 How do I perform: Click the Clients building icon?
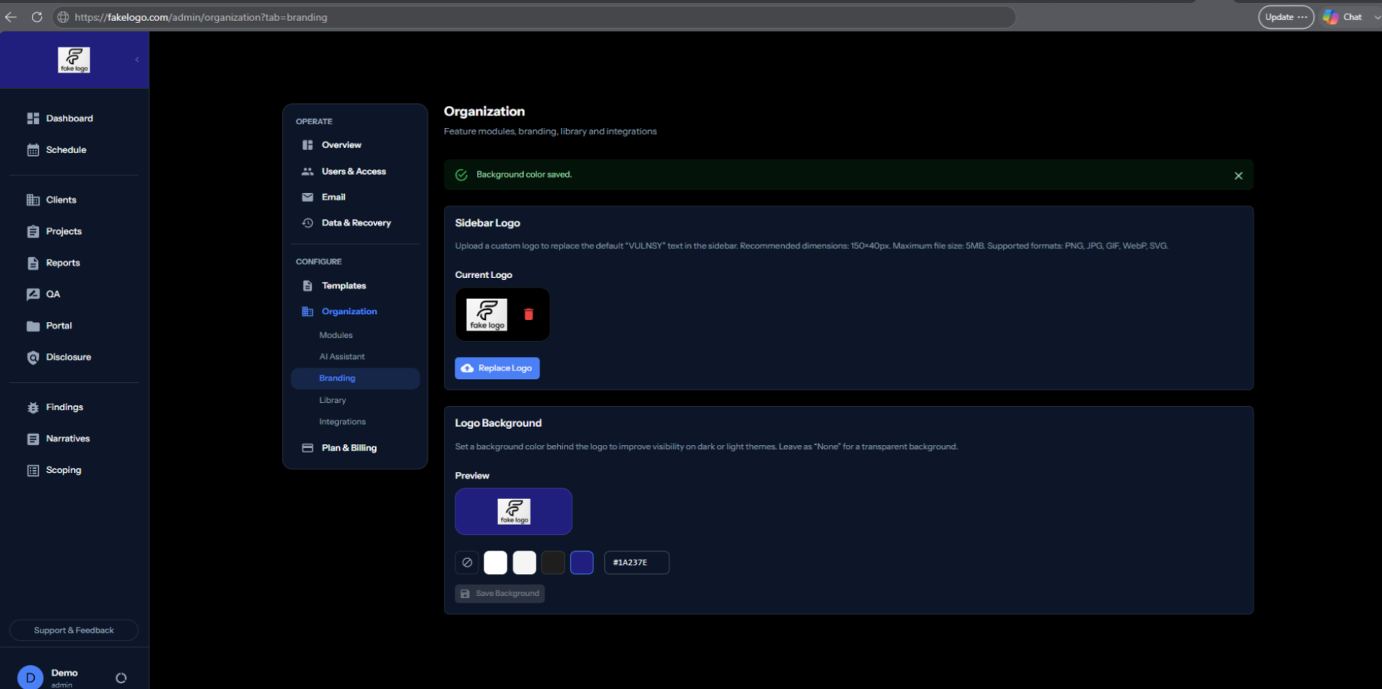33,200
